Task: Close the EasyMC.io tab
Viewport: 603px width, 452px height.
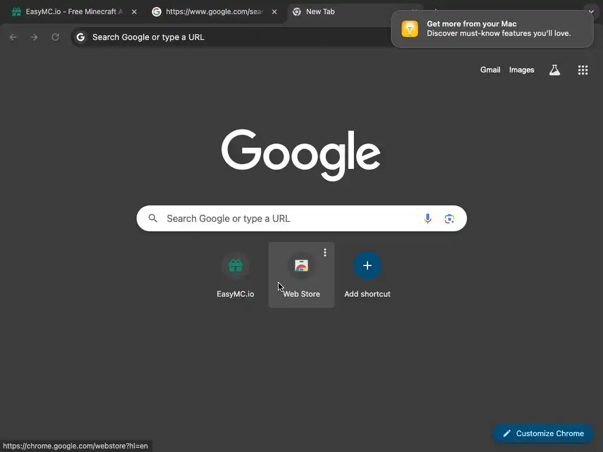Action: [x=134, y=12]
